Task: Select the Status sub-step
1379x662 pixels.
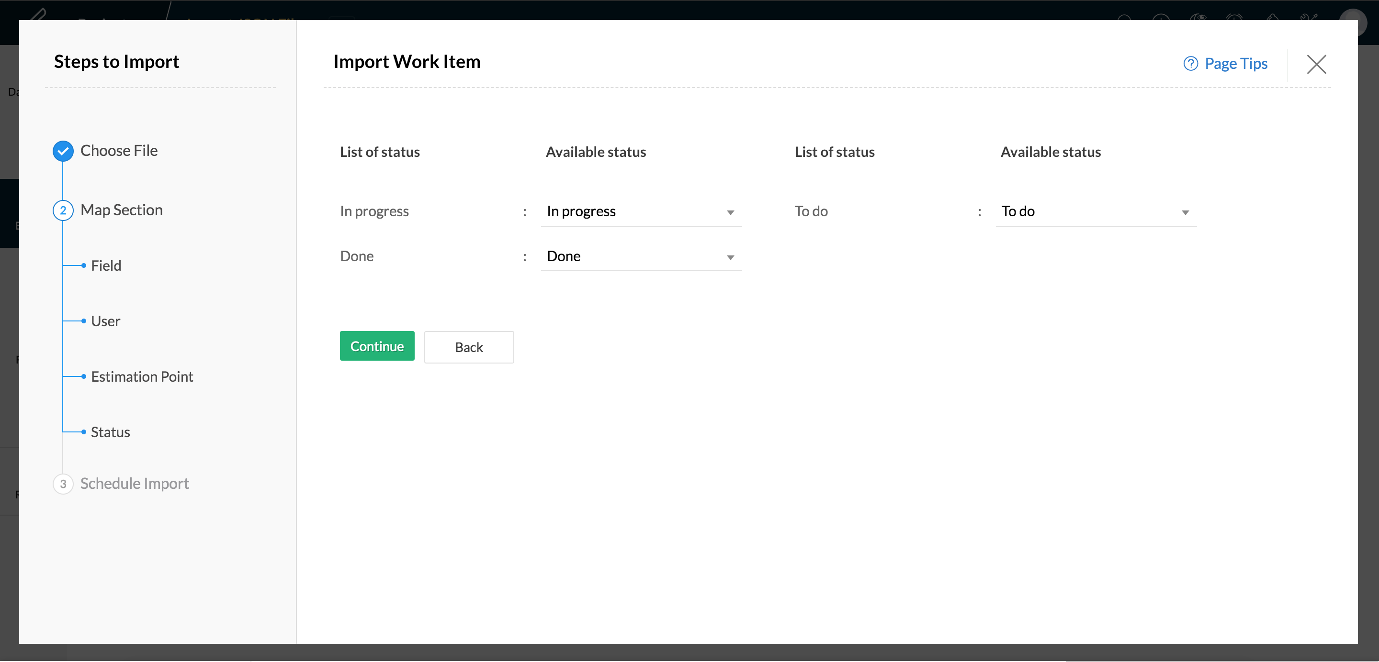Action: coord(110,432)
